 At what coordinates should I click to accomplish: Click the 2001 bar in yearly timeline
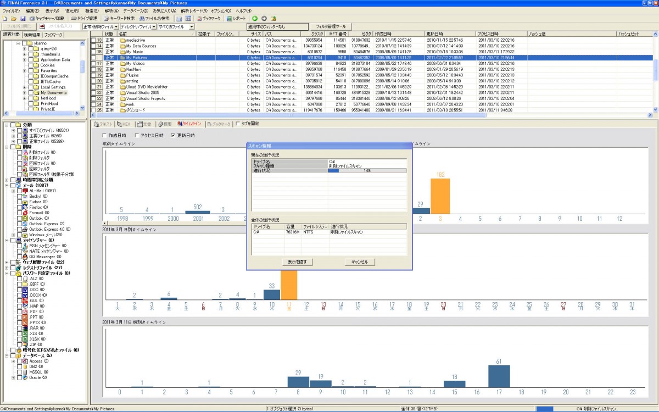click(198, 212)
